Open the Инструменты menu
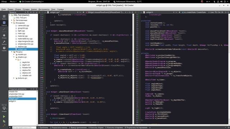The image size is (230, 129). [x=44, y=9]
